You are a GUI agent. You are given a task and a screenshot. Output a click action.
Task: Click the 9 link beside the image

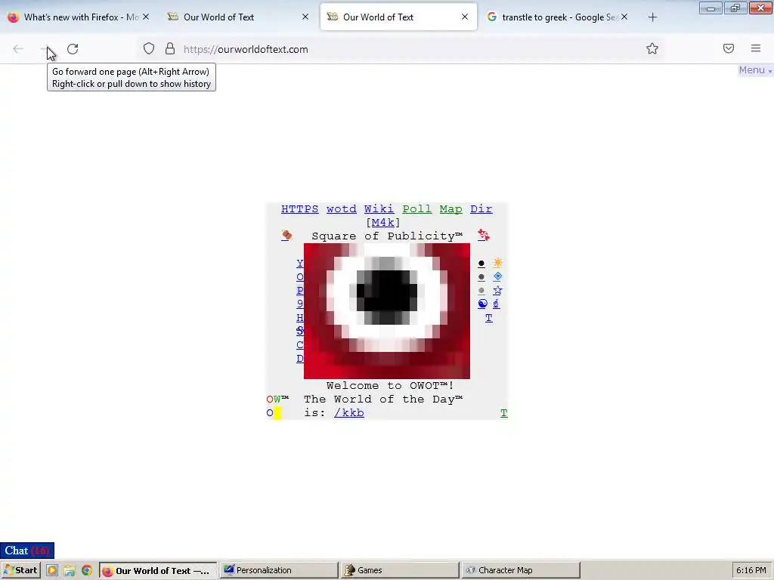299,304
